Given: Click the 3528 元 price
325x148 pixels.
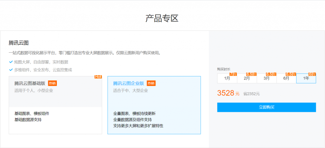Looking at the screenshot, I should (228, 93).
